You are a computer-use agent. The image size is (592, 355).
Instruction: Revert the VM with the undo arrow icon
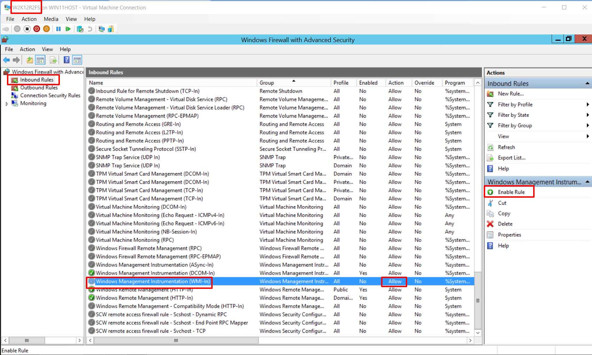click(x=90, y=29)
